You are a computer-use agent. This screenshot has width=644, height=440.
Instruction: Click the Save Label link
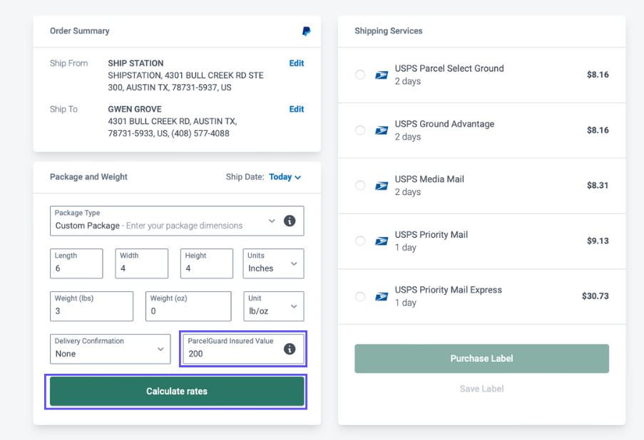coord(482,389)
